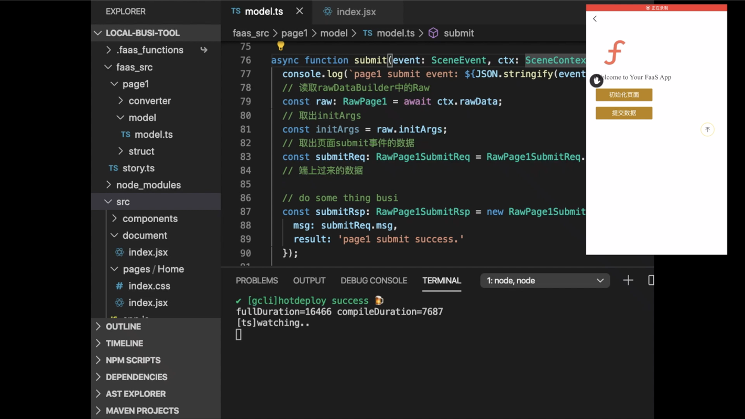
Task: Click the CSS hash icon beside index.css
Action: click(119, 286)
